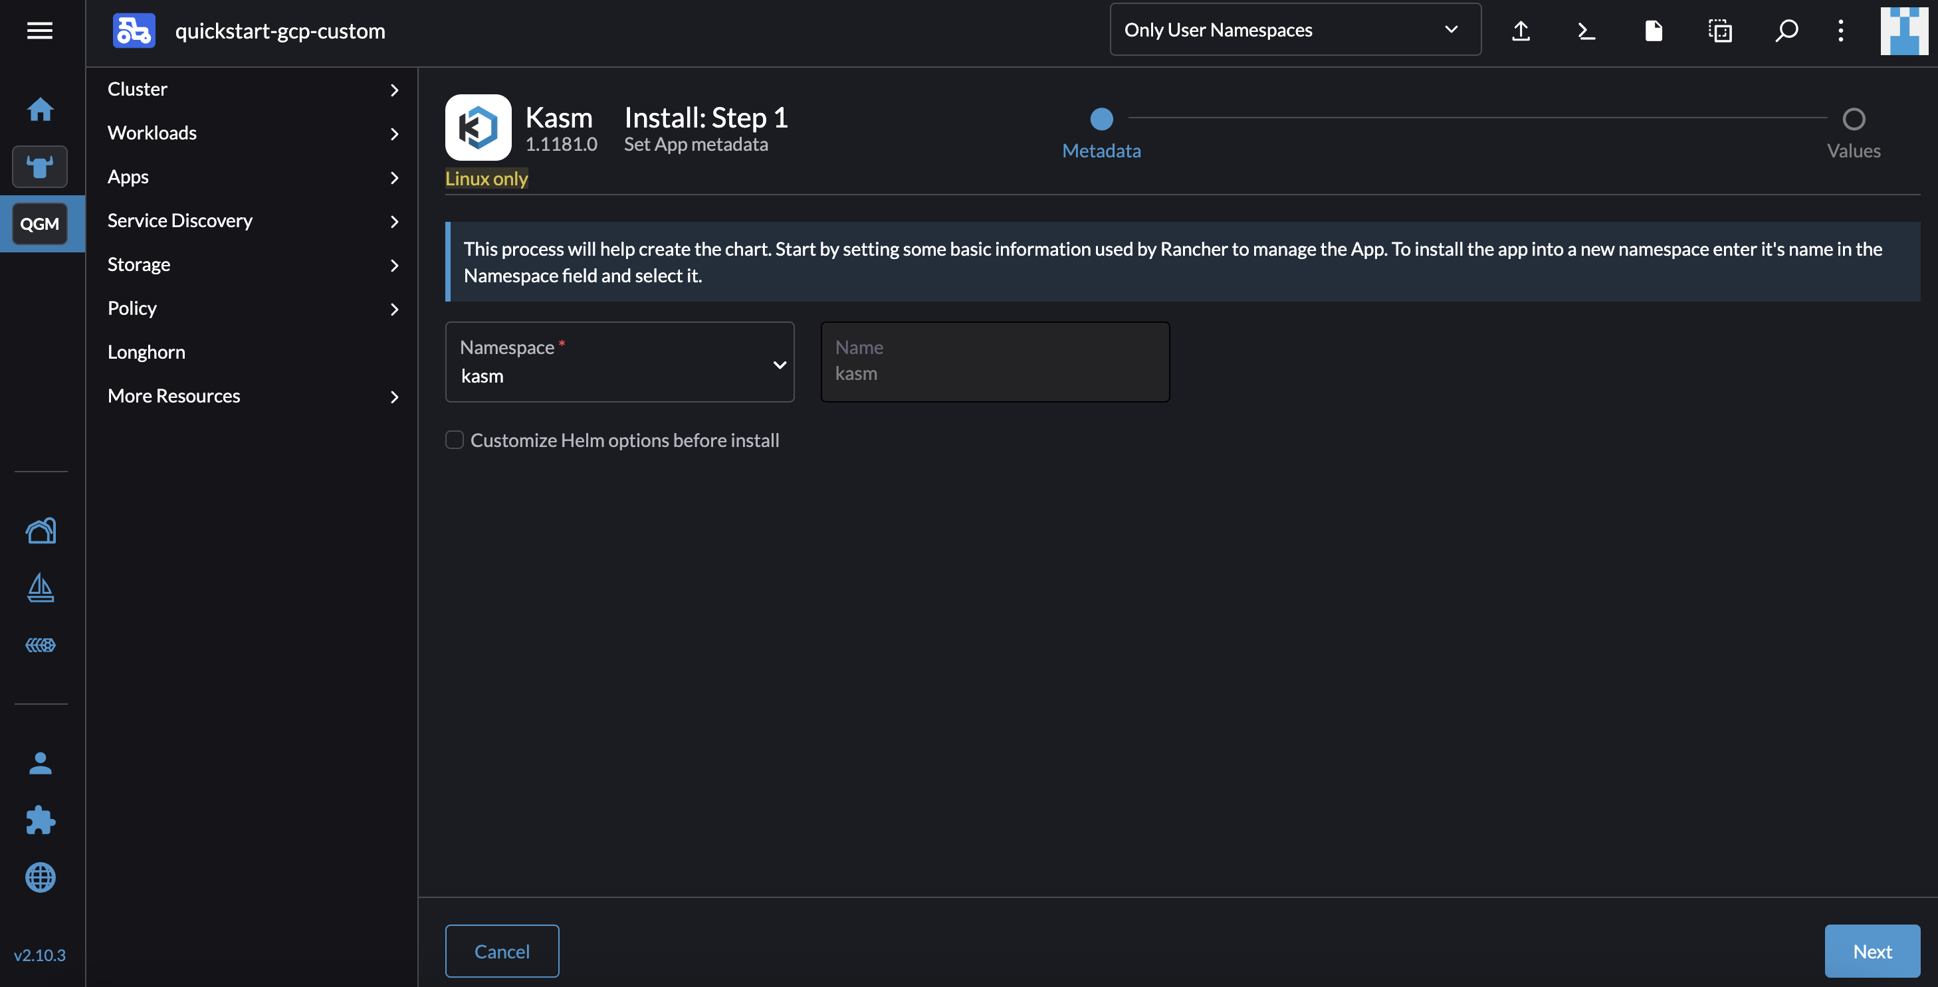Select Workloads in the side navigation
This screenshot has height=987, width=1938.
pyautogui.click(x=152, y=133)
